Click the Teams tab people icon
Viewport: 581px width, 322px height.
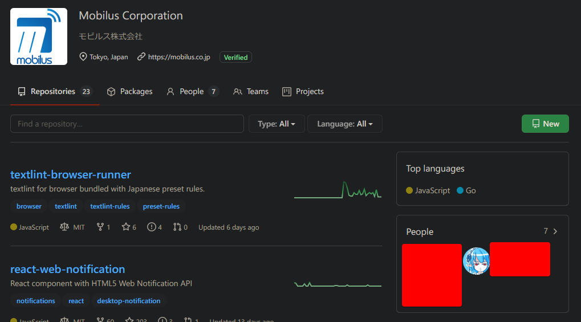(238, 92)
